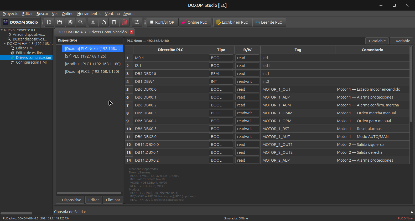Open Configuración HMI tree item

[31, 62]
